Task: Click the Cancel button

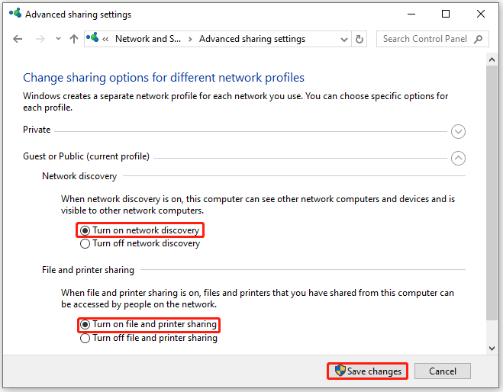Action: [x=443, y=371]
